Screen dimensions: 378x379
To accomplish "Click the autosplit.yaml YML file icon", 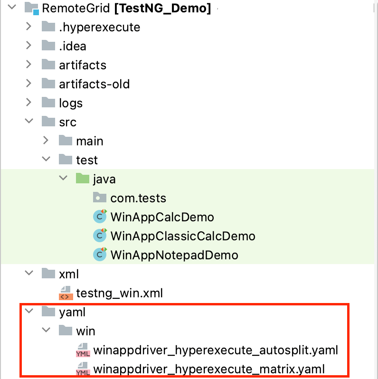I will point(83,351).
